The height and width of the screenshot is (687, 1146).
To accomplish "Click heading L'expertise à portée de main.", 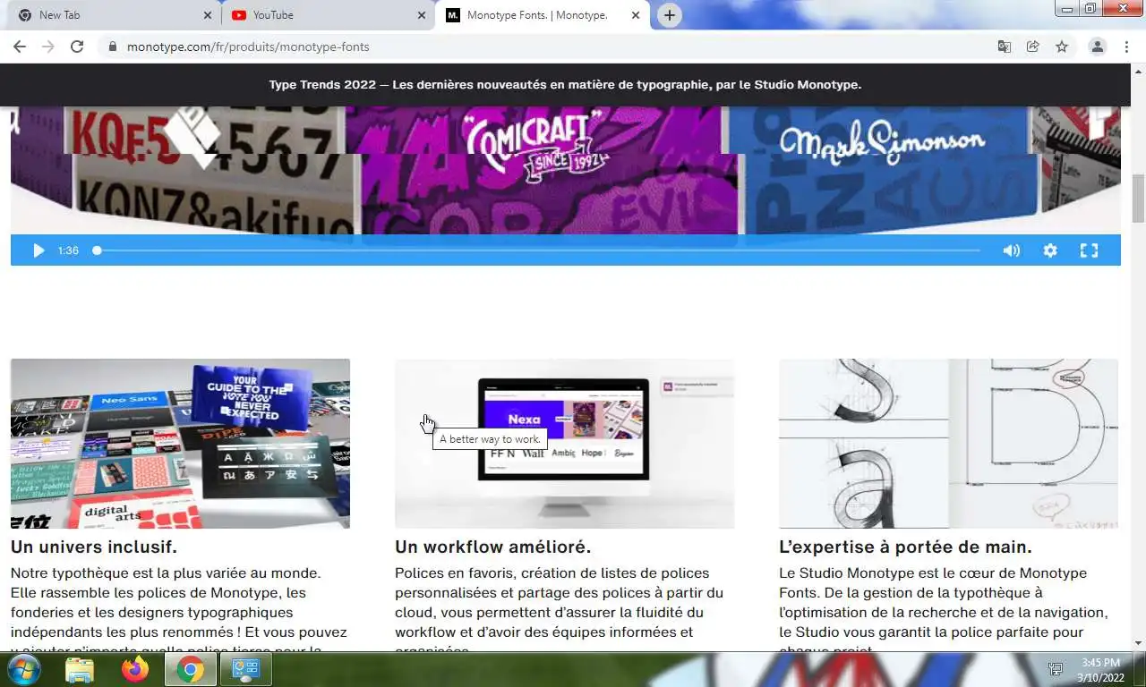I will tap(905, 547).
